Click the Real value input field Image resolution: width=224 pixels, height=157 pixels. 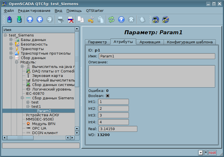click(117, 129)
